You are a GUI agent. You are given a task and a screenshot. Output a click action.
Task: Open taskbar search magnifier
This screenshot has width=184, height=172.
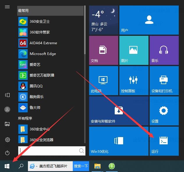21,166
